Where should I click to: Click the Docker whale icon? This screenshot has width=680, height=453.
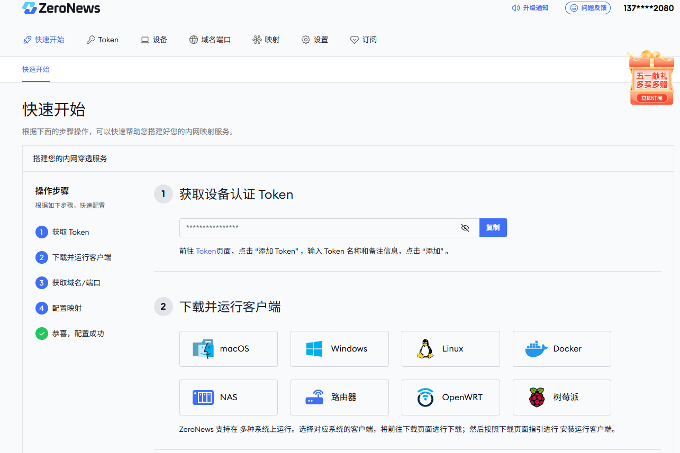pyautogui.click(x=537, y=349)
